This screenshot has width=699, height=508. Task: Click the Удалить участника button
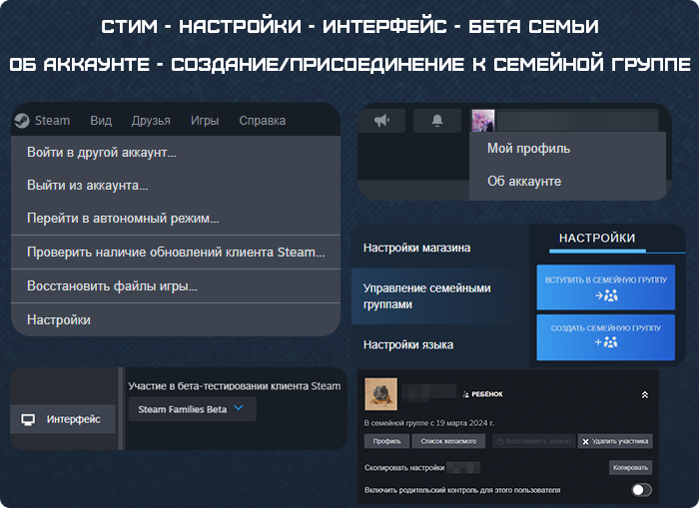tap(615, 441)
